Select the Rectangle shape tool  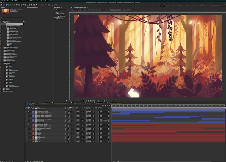[21, 5]
